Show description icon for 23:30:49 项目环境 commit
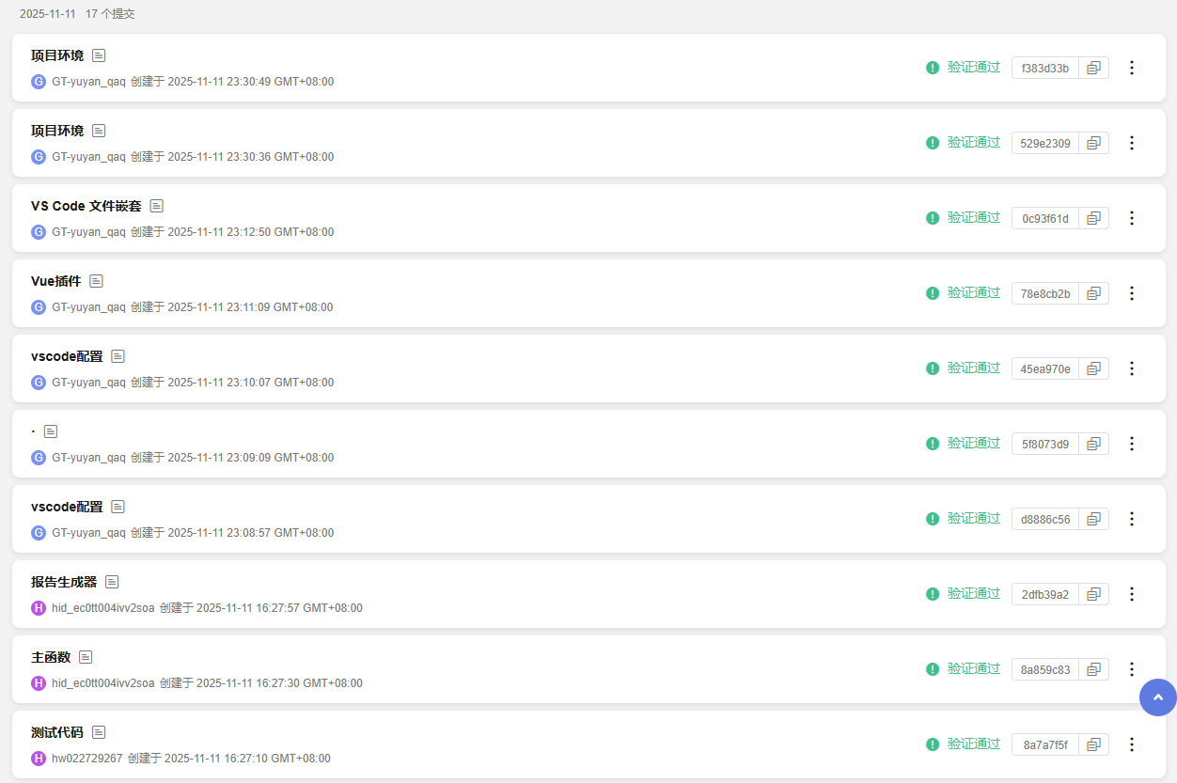 pyautogui.click(x=99, y=55)
